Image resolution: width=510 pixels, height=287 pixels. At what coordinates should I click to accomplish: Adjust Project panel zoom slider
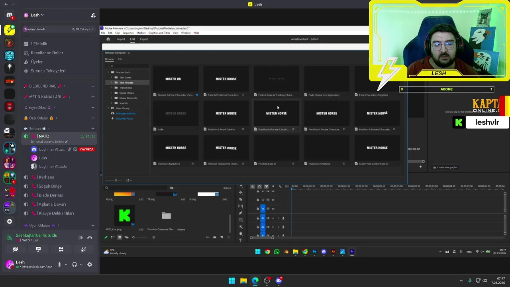(x=133, y=237)
